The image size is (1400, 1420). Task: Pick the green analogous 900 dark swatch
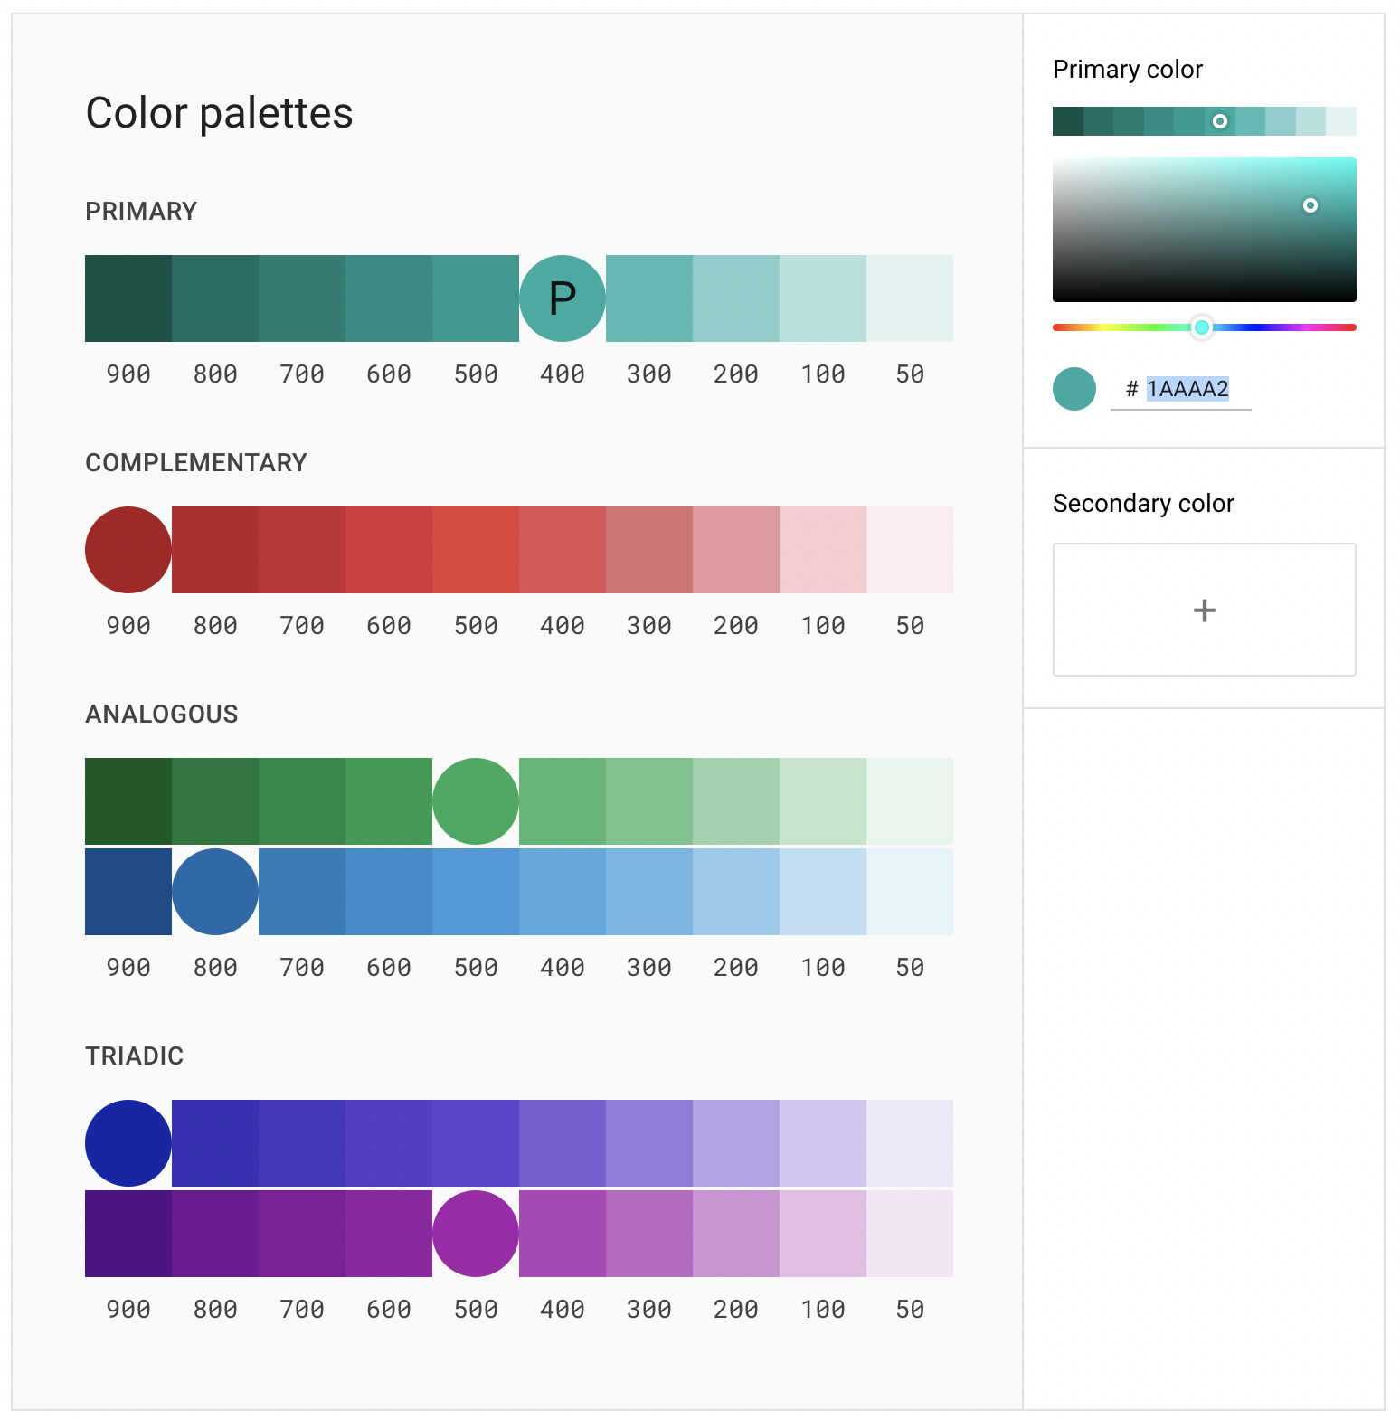click(x=128, y=801)
